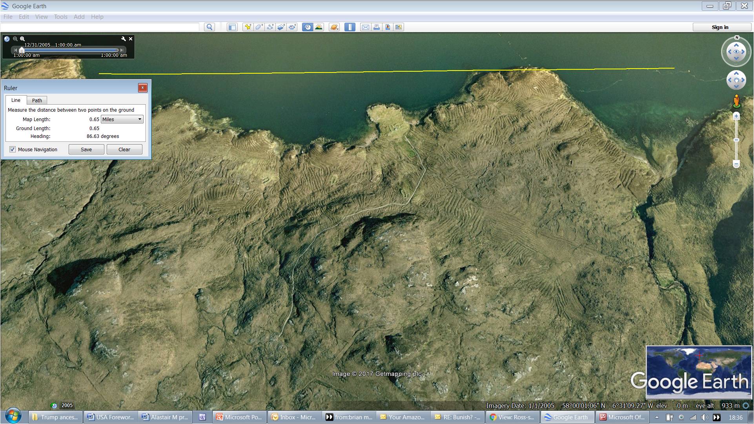Toggle sunlight across landscape button
Screen dimensions: 754x424
point(319,27)
